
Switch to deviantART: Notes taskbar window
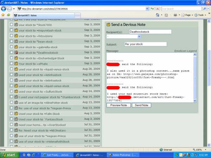[x=90, y=155]
